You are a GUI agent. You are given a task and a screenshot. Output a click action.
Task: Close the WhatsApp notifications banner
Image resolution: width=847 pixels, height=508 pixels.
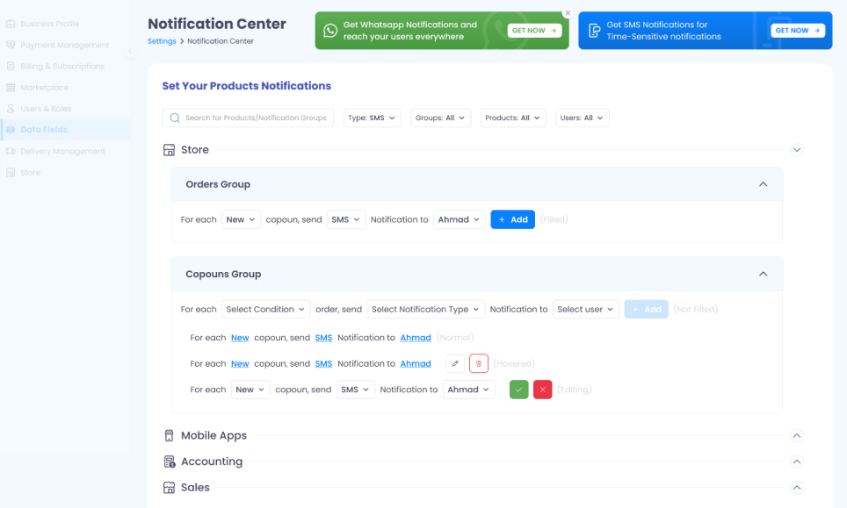568,13
